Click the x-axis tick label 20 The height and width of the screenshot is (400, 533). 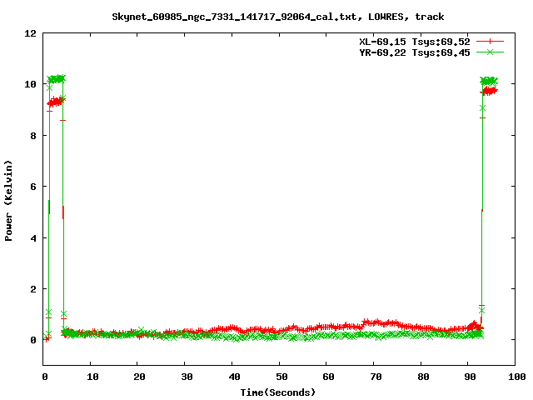[x=138, y=377]
